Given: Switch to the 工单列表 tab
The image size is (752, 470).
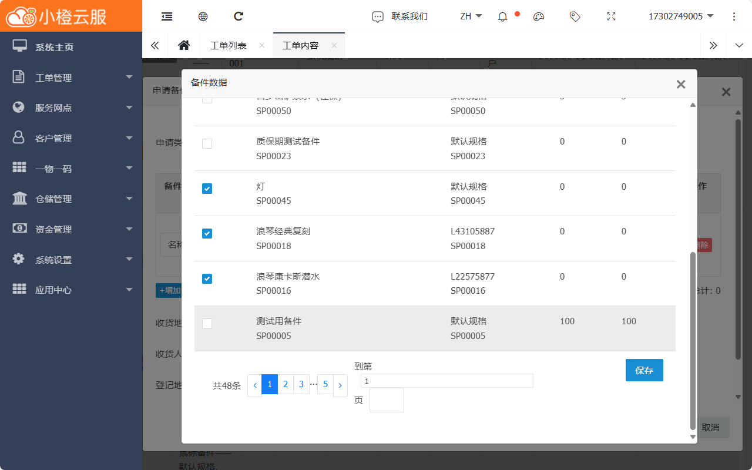Looking at the screenshot, I should [x=229, y=45].
